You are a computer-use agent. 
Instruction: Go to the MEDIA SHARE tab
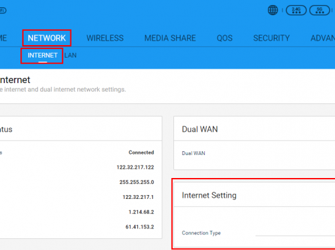pyautogui.click(x=170, y=38)
